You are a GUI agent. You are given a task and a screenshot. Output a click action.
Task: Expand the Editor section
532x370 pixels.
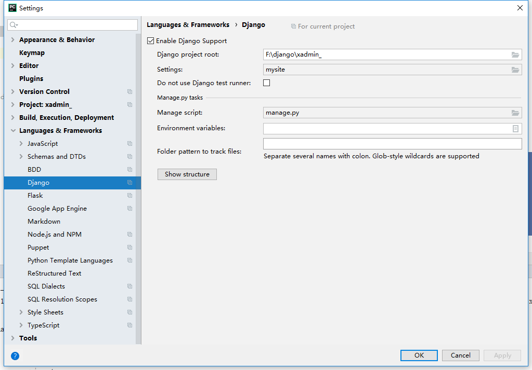(x=13, y=66)
